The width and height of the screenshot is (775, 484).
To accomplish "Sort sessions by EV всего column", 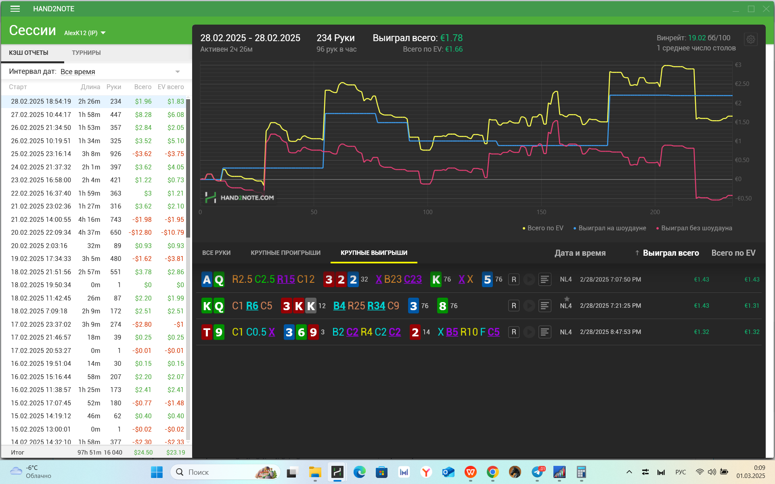I will (x=171, y=87).
